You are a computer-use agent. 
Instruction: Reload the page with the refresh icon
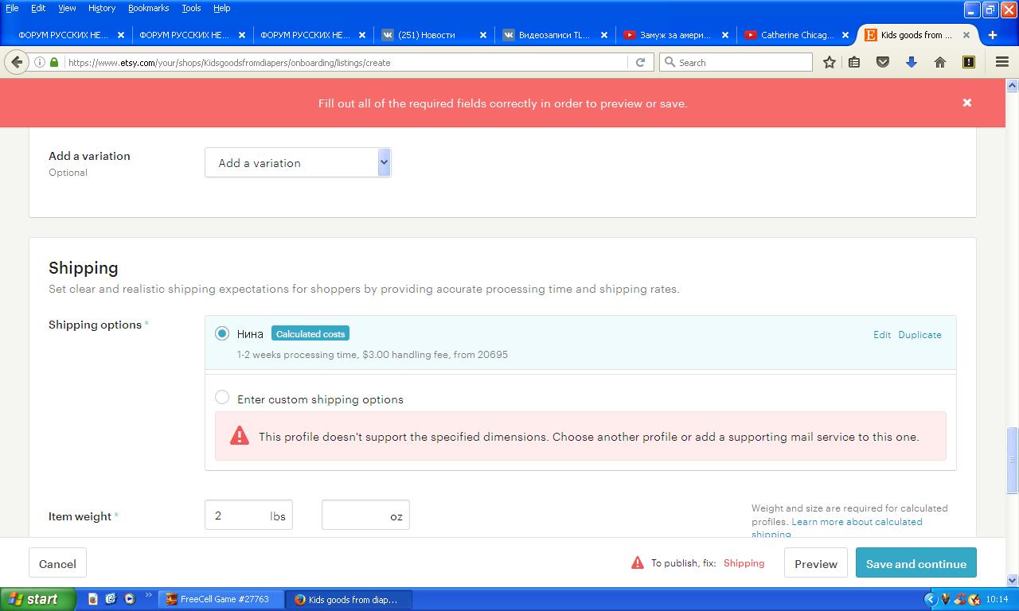coord(640,62)
